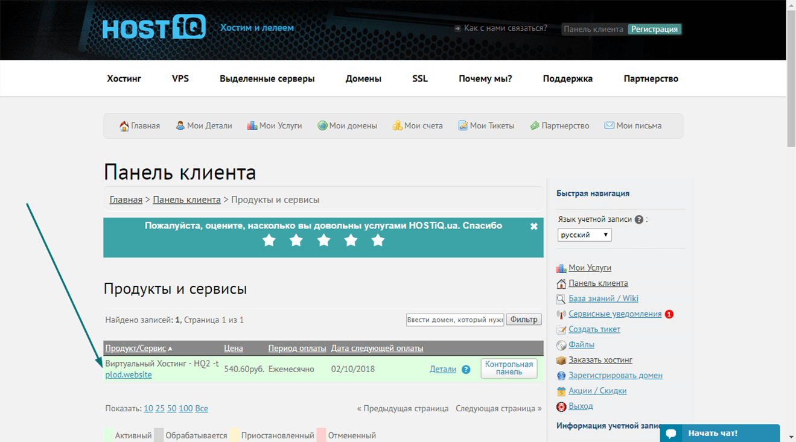Viewport: 796px width, 442px height.
Task: Rate with the fourth star
Action: 351,241
